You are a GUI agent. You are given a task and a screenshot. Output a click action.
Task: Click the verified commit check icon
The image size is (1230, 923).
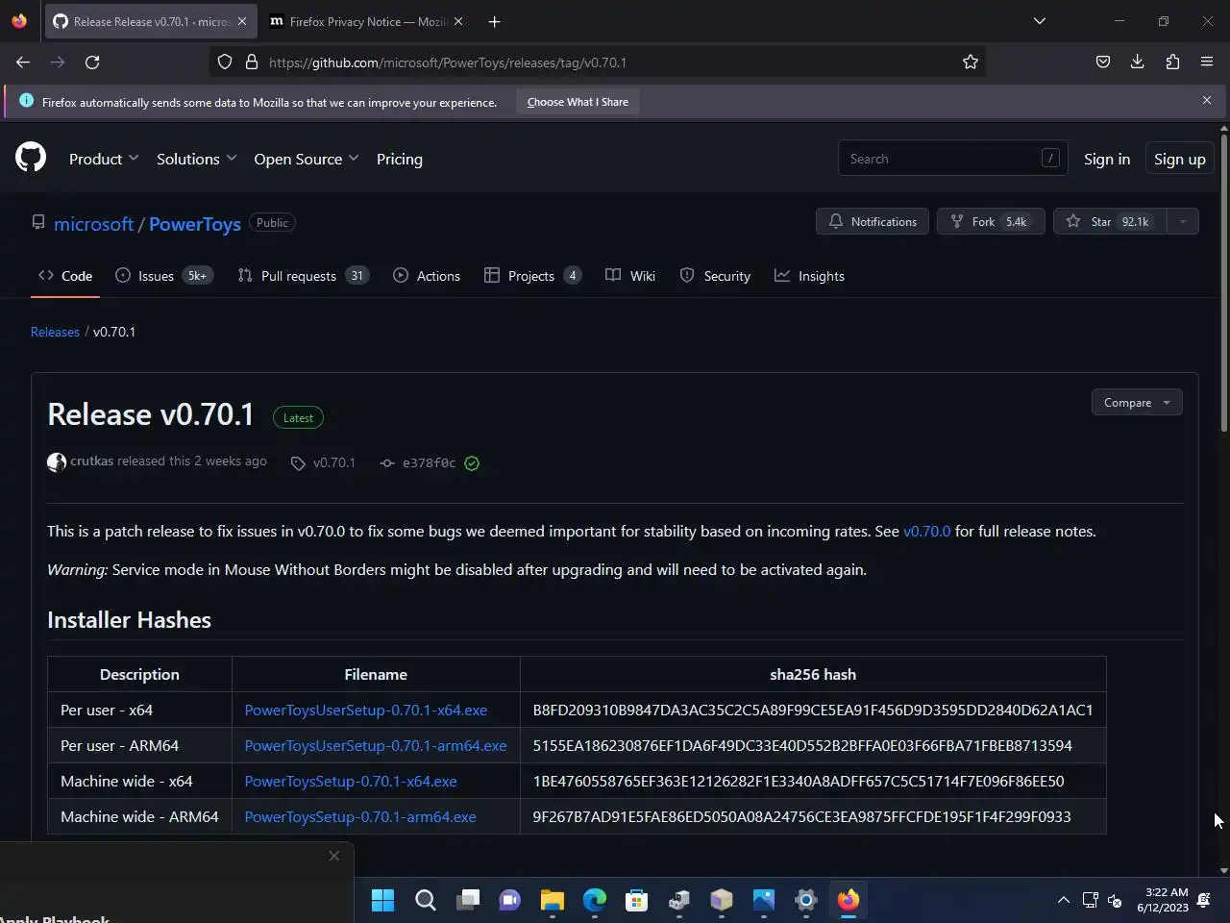(472, 463)
